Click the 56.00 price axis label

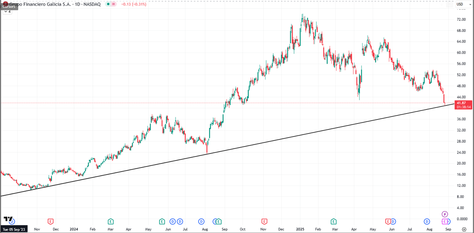[x=461, y=64]
